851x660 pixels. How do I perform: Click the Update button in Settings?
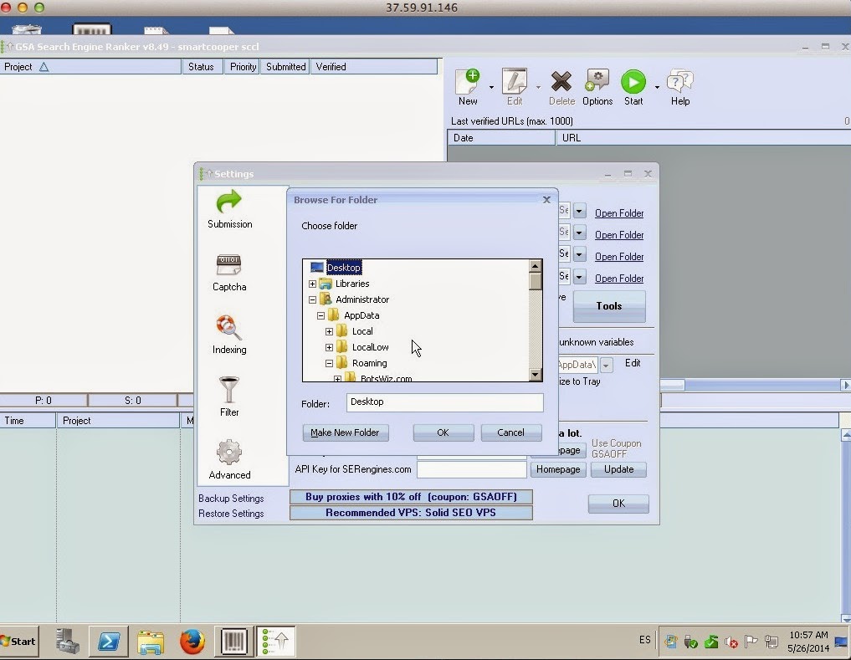tap(618, 469)
